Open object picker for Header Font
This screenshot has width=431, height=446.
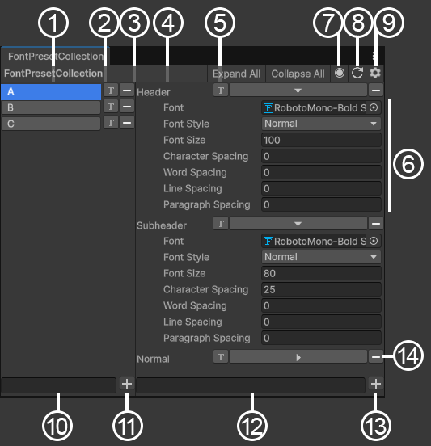(374, 107)
